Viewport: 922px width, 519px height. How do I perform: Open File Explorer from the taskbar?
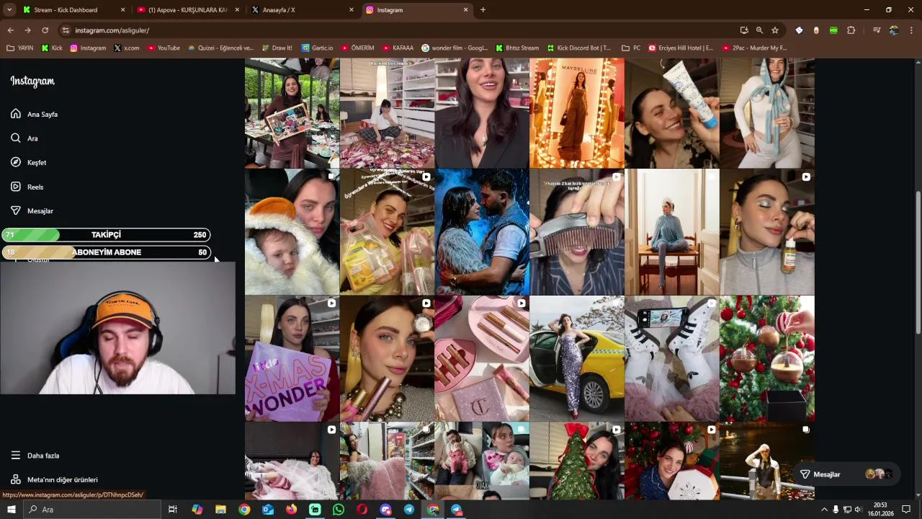point(220,510)
